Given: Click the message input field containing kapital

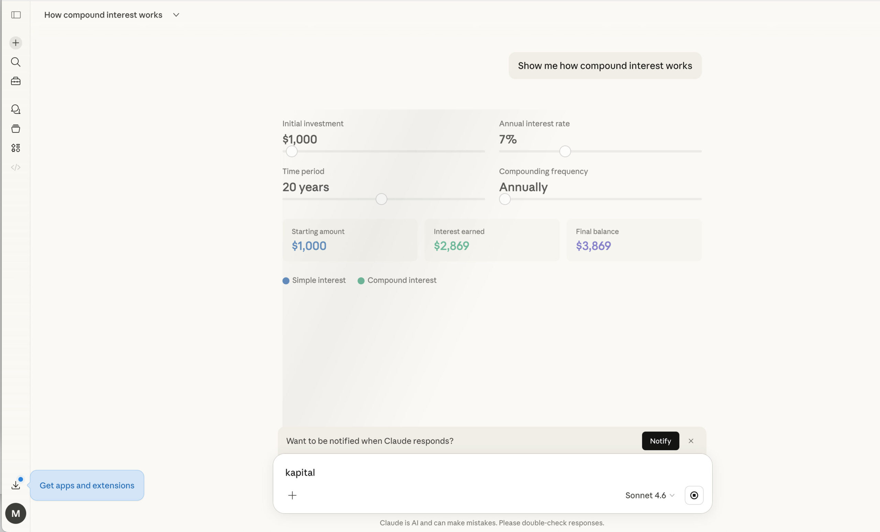Looking at the screenshot, I should tap(464, 473).
